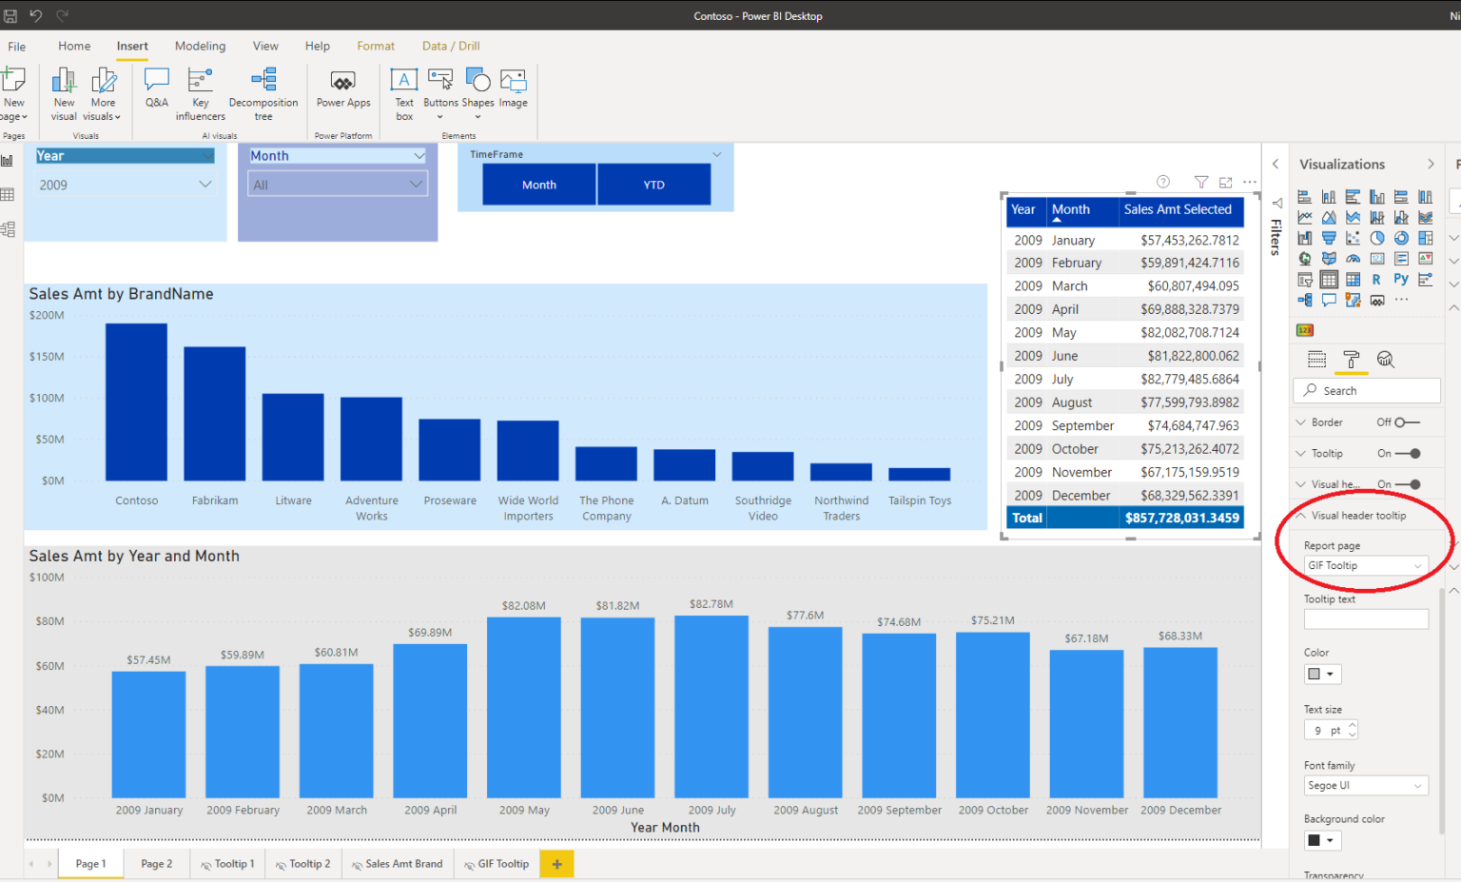Select the Python visual icon
The height and width of the screenshot is (882, 1461).
tap(1400, 279)
